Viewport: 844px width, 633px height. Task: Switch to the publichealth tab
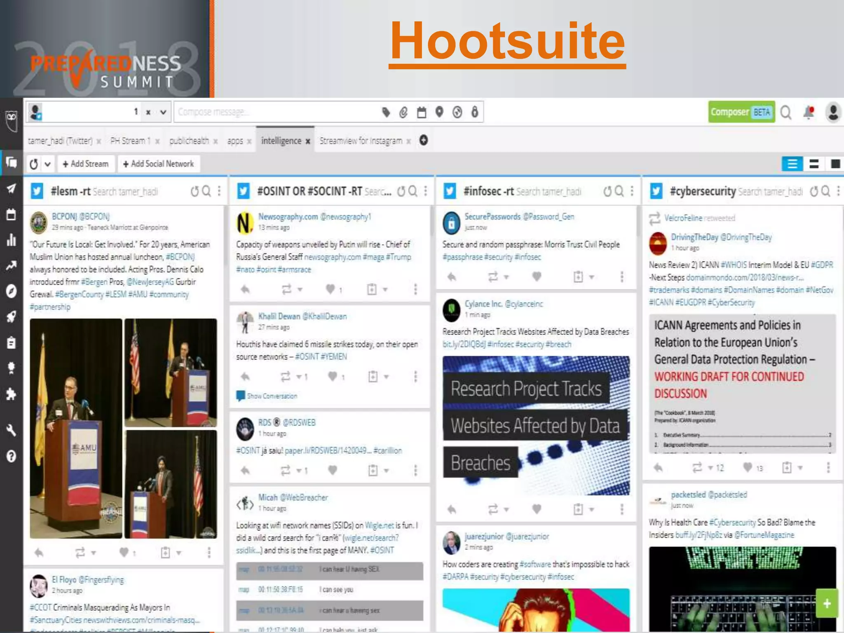189,141
